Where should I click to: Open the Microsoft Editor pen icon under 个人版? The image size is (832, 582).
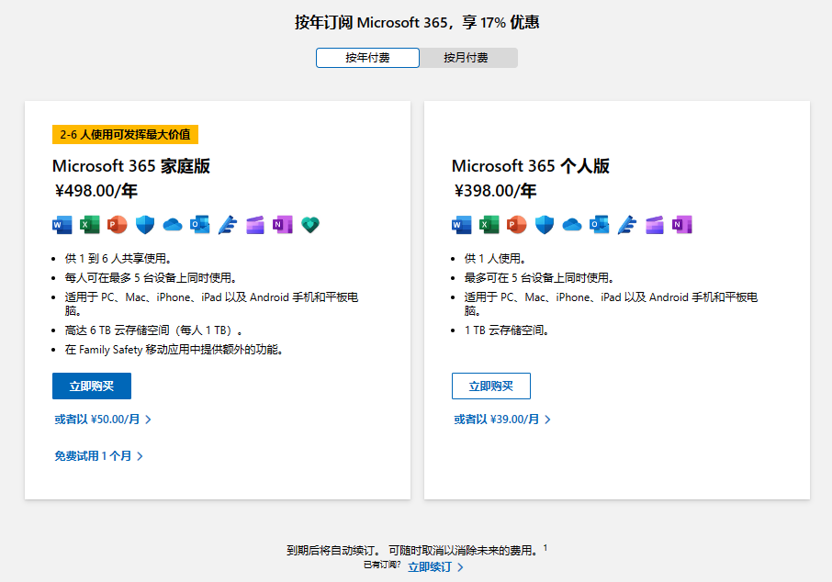click(x=626, y=224)
